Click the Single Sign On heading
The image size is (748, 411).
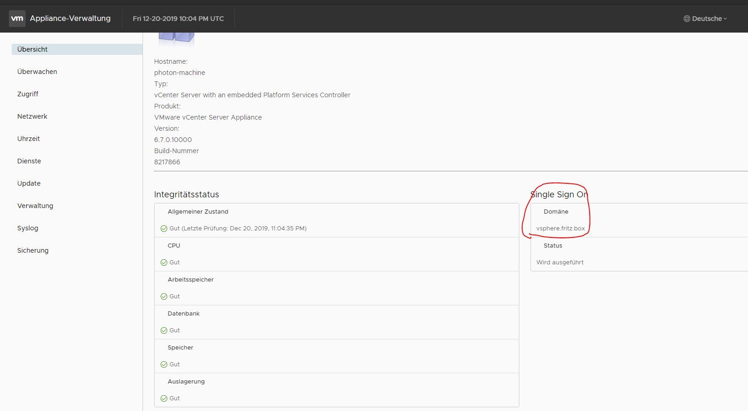point(559,195)
